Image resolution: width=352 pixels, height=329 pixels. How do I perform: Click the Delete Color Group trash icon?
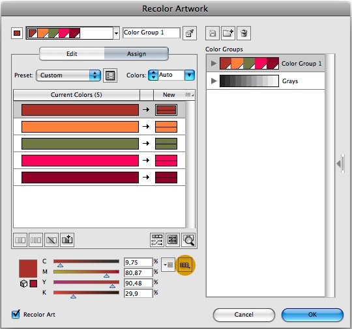pyautogui.click(x=244, y=33)
